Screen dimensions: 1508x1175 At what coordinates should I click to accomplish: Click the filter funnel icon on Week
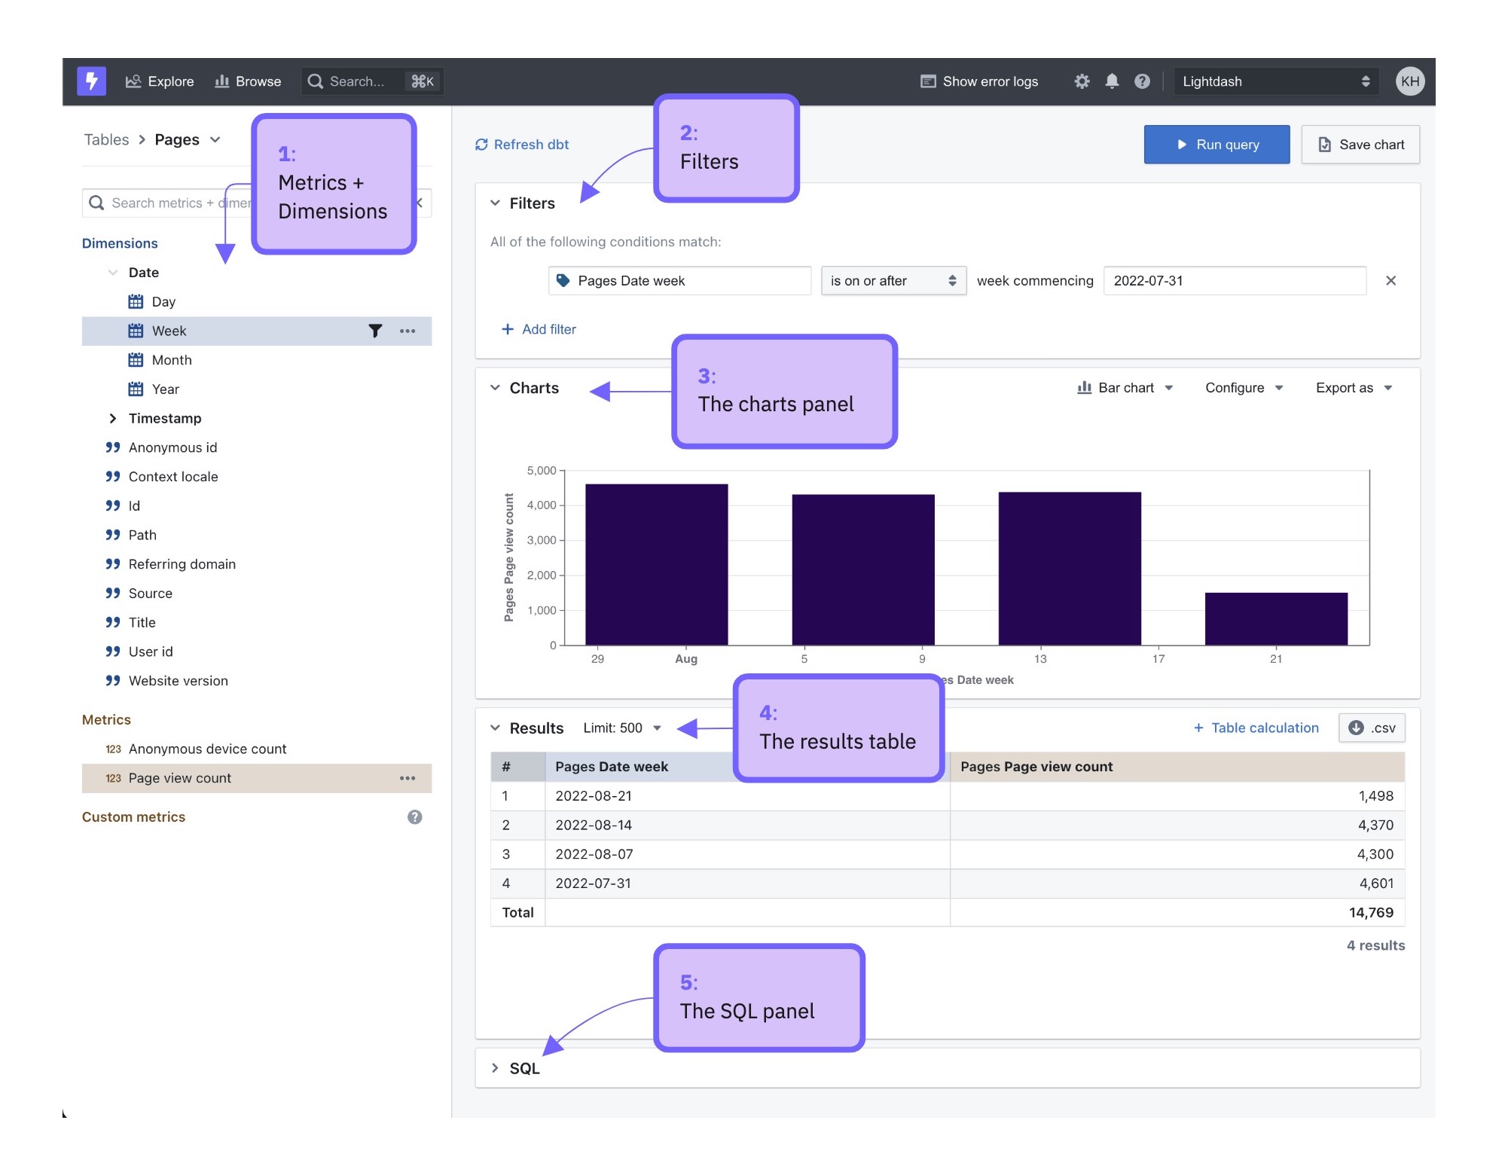pyautogui.click(x=375, y=331)
